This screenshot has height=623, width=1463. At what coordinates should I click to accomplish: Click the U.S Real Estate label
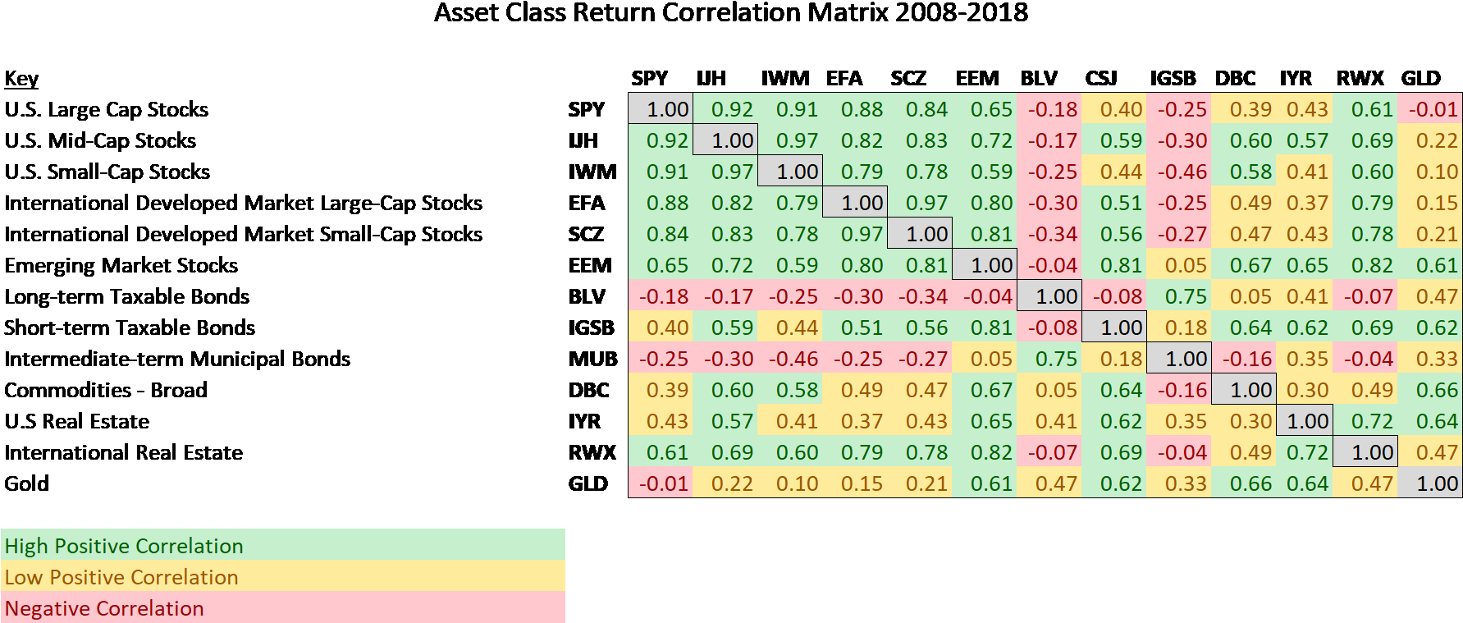tap(77, 421)
